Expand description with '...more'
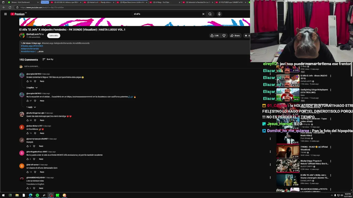This screenshot has height=198, width=353. click(40, 51)
